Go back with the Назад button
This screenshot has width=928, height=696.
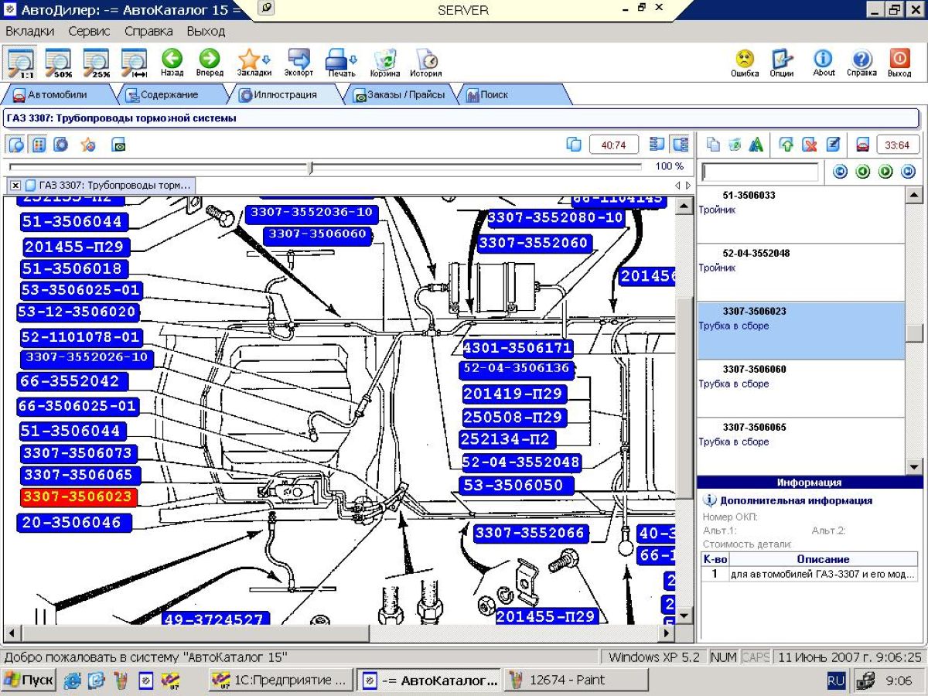tap(172, 62)
